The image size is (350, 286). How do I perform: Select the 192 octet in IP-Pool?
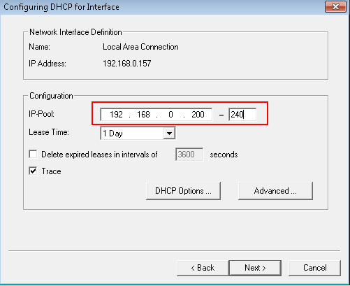[x=116, y=115]
